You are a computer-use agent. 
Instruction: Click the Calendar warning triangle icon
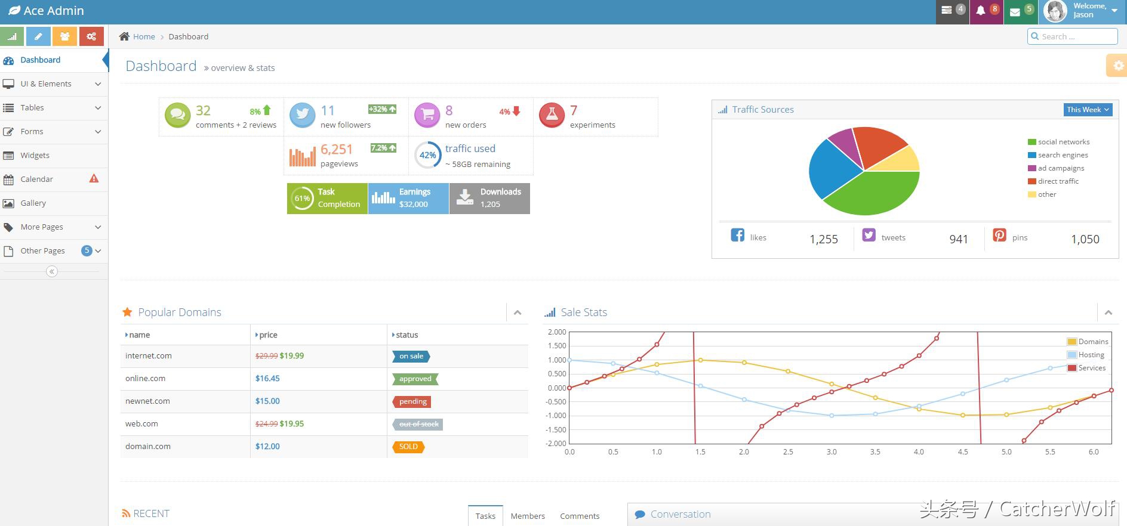coord(94,178)
